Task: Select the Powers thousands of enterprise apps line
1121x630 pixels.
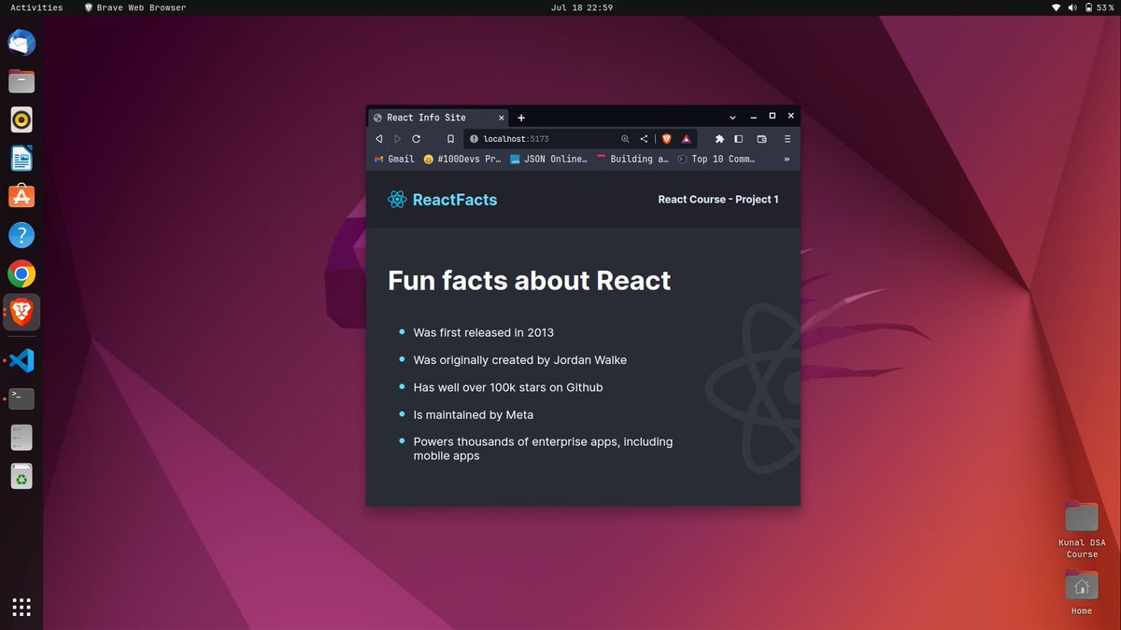Action: point(543,448)
